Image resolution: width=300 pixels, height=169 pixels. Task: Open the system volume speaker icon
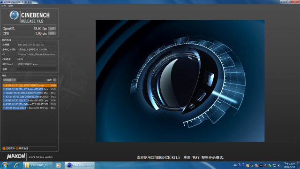pos(279,166)
